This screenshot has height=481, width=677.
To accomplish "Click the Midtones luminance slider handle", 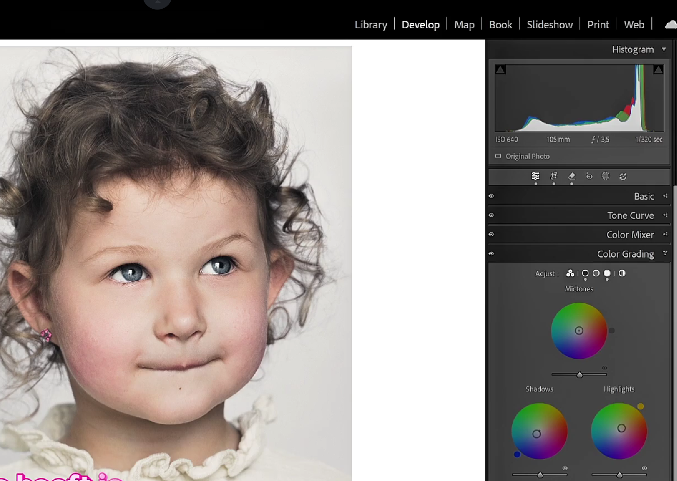I will tap(580, 375).
